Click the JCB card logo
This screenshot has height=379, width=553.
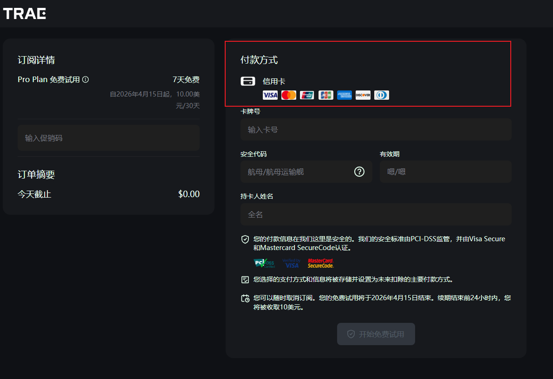pos(325,95)
